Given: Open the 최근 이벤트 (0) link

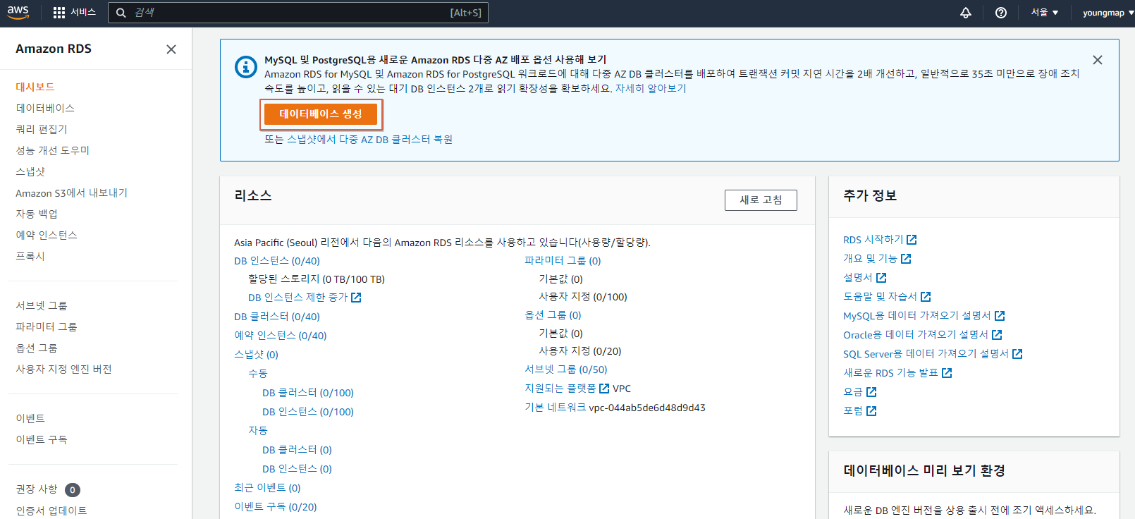Looking at the screenshot, I should tap(267, 488).
